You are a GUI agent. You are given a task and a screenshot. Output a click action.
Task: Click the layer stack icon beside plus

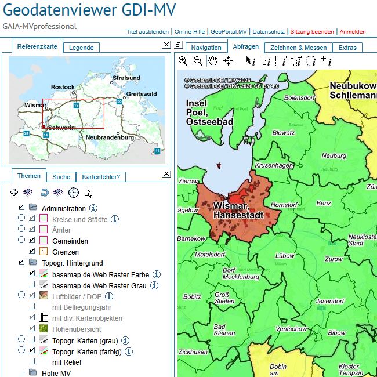28,193
